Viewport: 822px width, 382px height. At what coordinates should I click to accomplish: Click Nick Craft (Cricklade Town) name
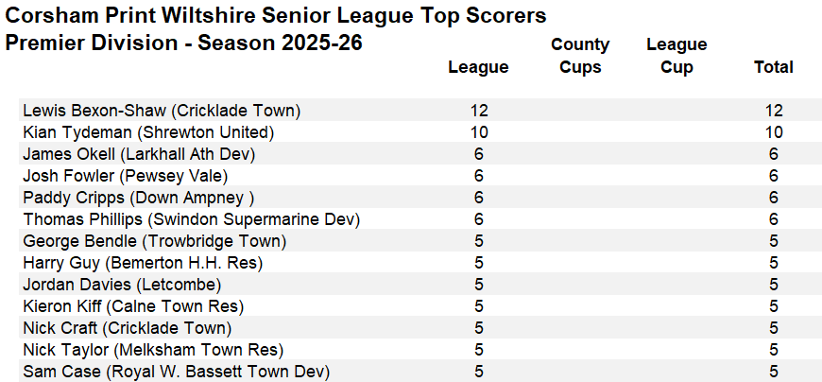point(127,328)
